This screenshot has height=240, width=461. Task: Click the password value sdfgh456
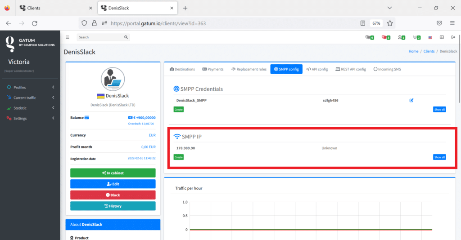330,100
